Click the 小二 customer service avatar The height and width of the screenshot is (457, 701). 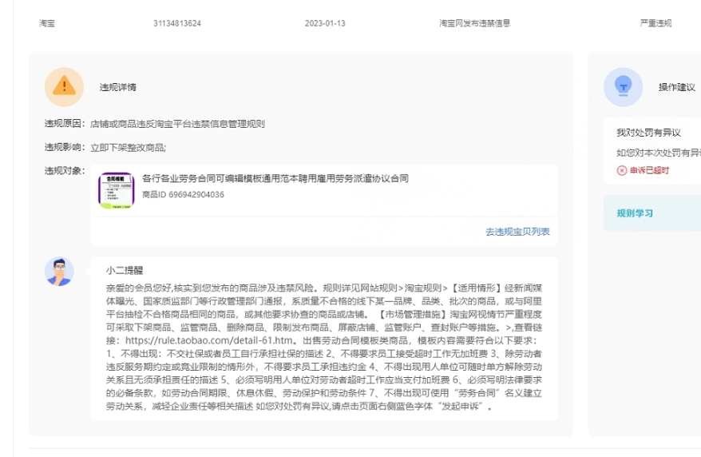[59, 272]
